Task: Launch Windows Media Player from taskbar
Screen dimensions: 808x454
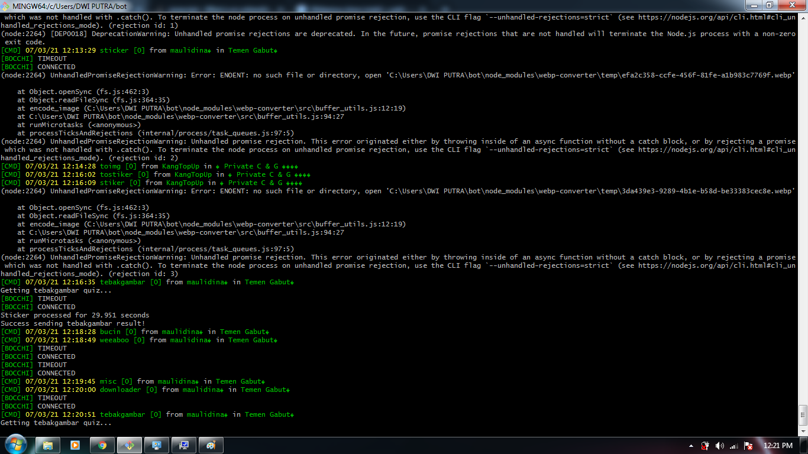Action: pyautogui.click(x=75, y=445)
